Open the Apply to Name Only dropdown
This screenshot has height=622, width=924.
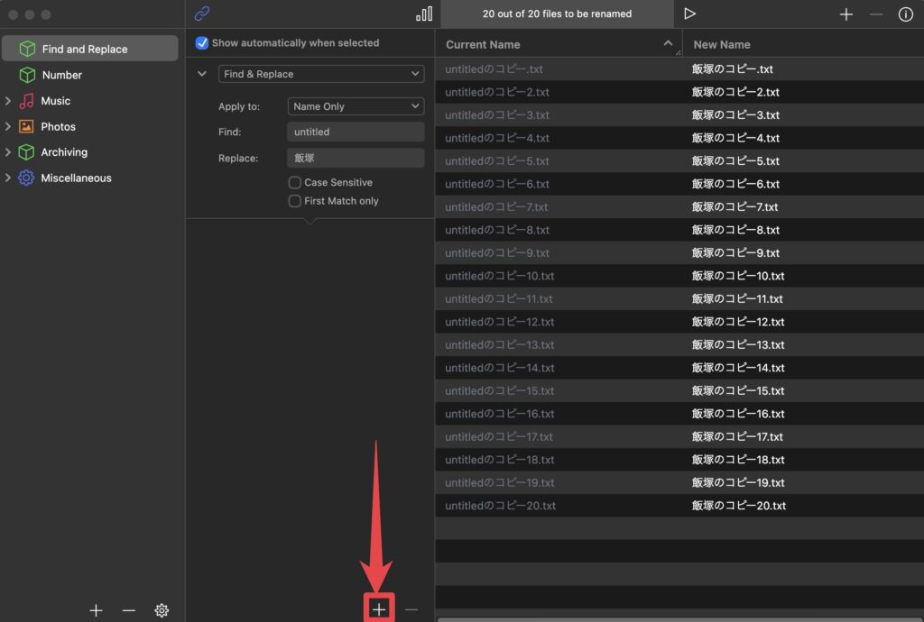(x=356, y=106)
